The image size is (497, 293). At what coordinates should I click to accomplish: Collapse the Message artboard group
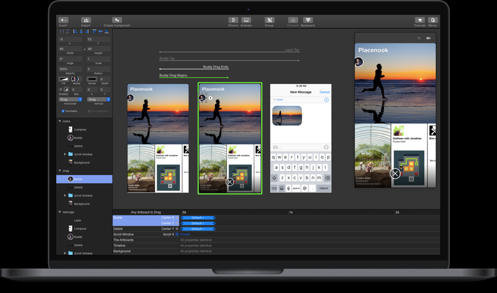[x=59, y=212]
